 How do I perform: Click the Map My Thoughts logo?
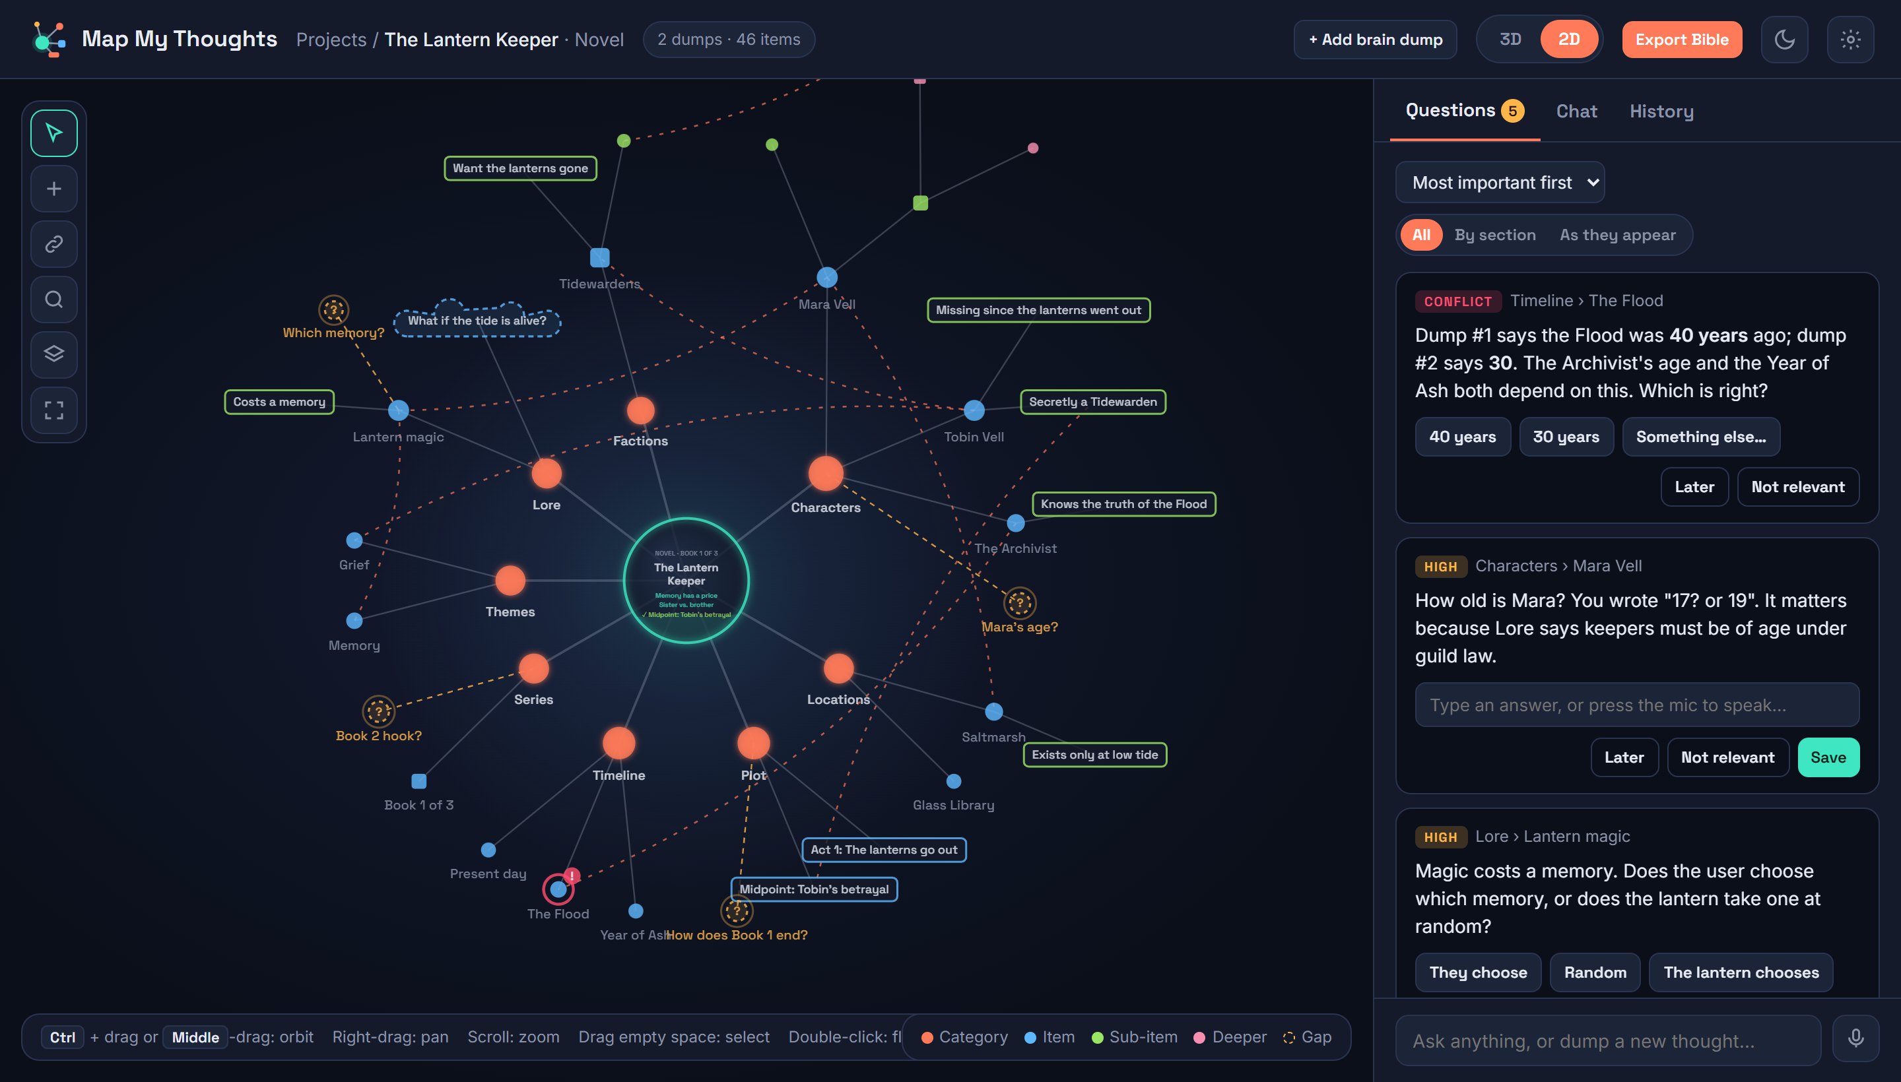tap(49, 40)
